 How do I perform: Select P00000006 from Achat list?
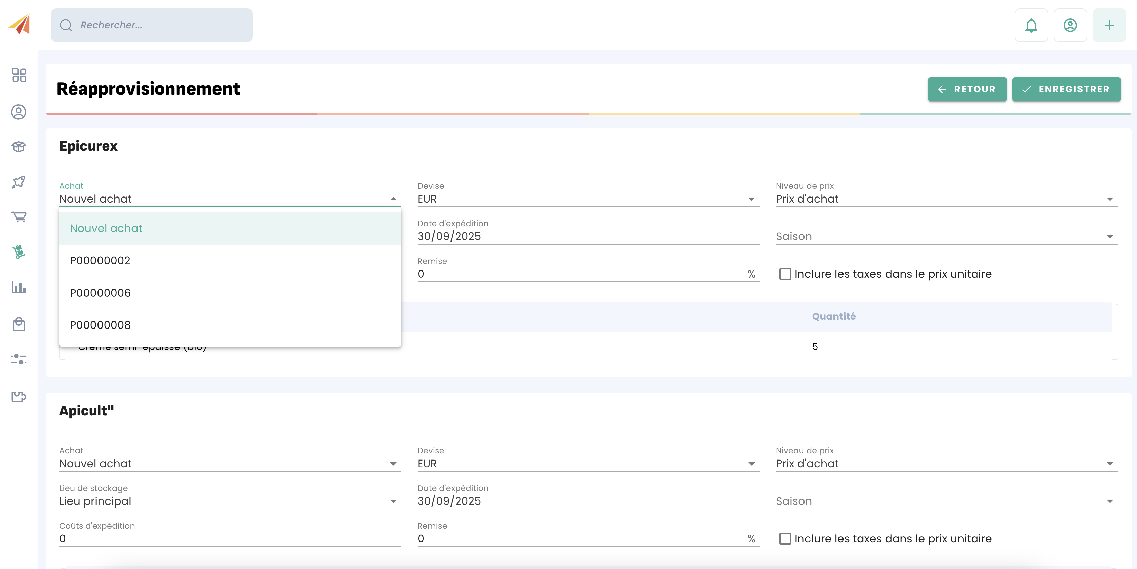[x=101, y=293]
